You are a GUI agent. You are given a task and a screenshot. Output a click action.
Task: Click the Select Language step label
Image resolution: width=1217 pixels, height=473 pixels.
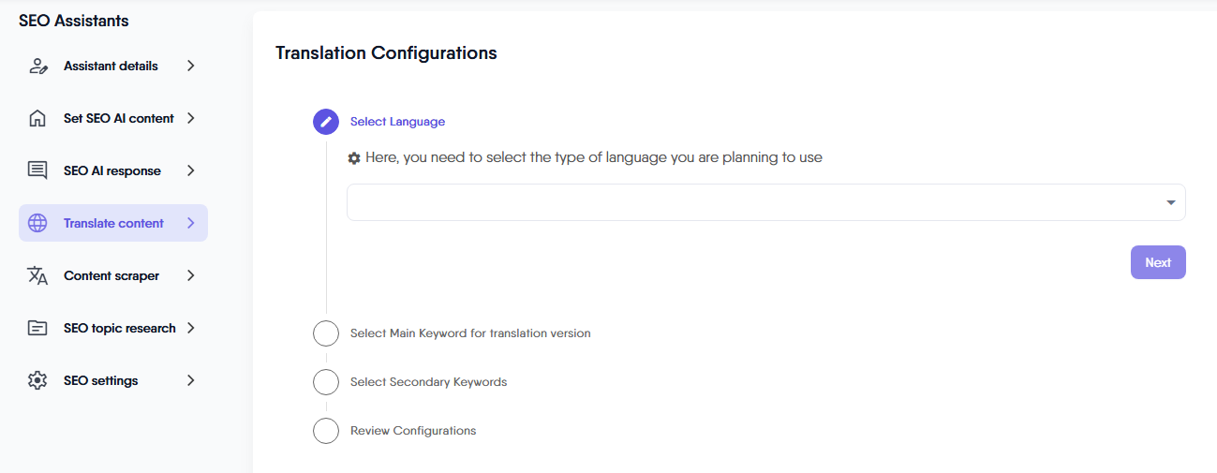(x=397, y=122)
